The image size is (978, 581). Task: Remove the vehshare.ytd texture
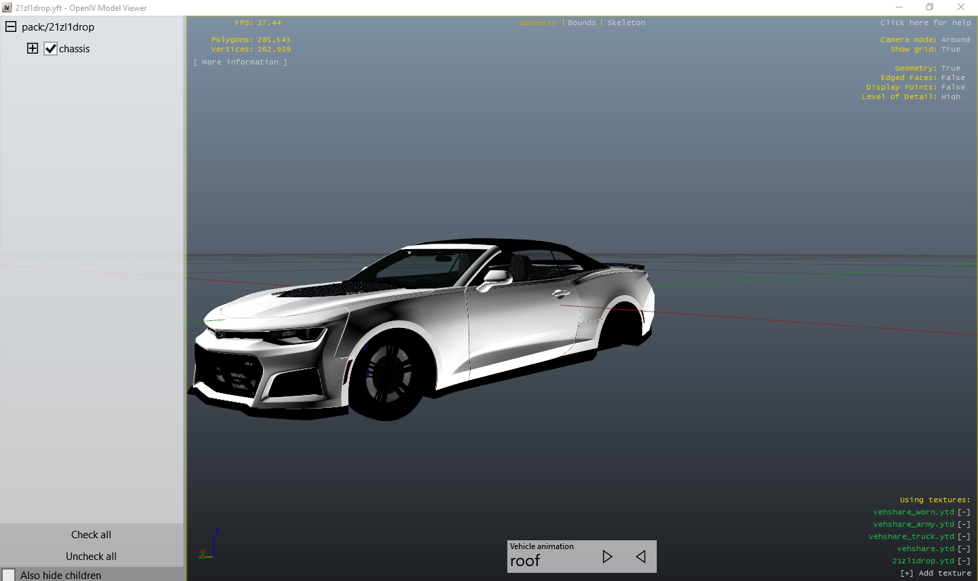[x=964, y=548]
